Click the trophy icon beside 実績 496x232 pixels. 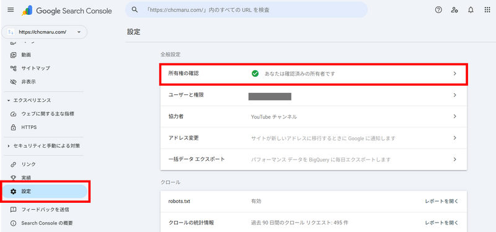tap(13, 177)
